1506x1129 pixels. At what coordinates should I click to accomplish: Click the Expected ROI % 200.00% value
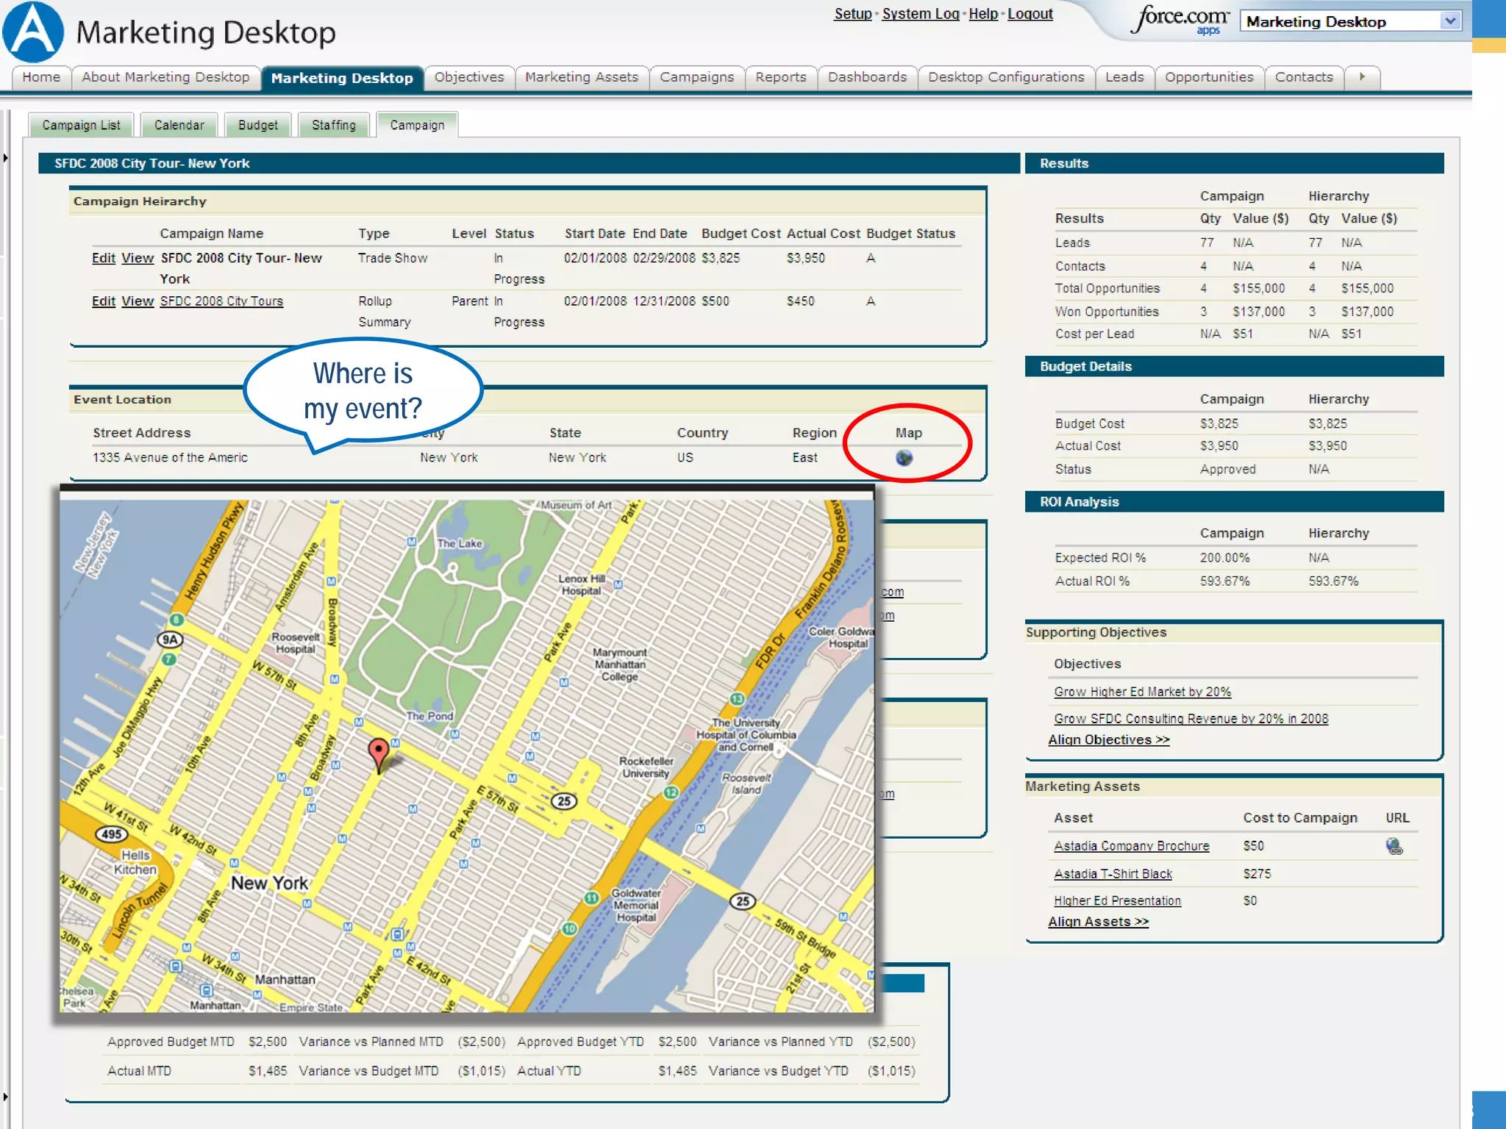click(1224, 558)
